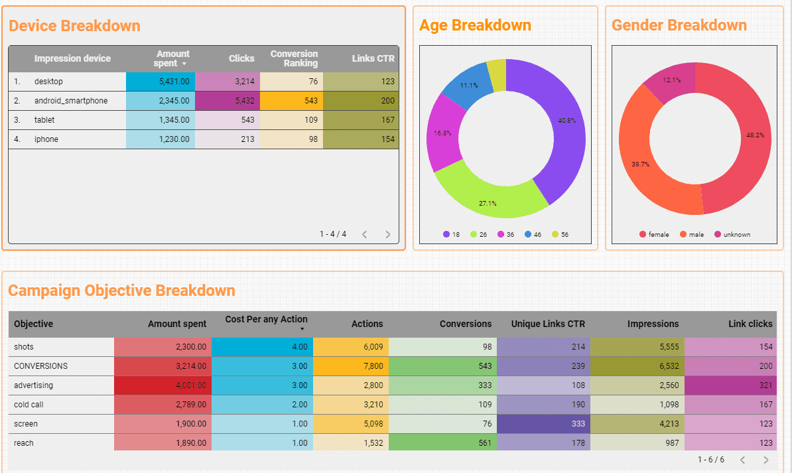Click the Actions column header

(x=367, y=324)
